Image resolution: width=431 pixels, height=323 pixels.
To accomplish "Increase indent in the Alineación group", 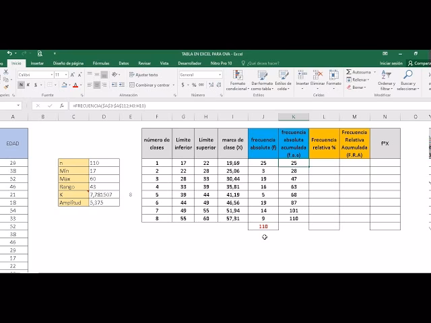I will pyautogui.click(x=122, y=85).
